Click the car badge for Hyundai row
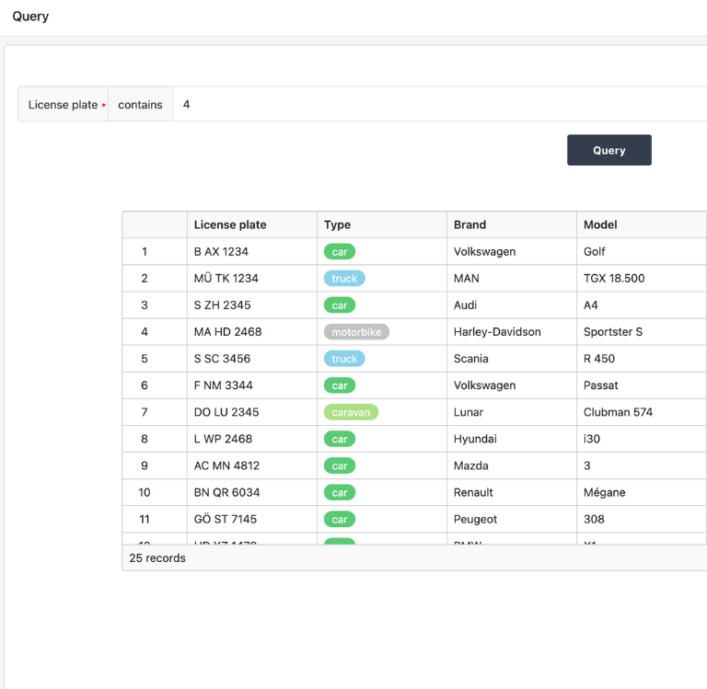Screen dimensions: 707x689 click(x=340, y=439)
